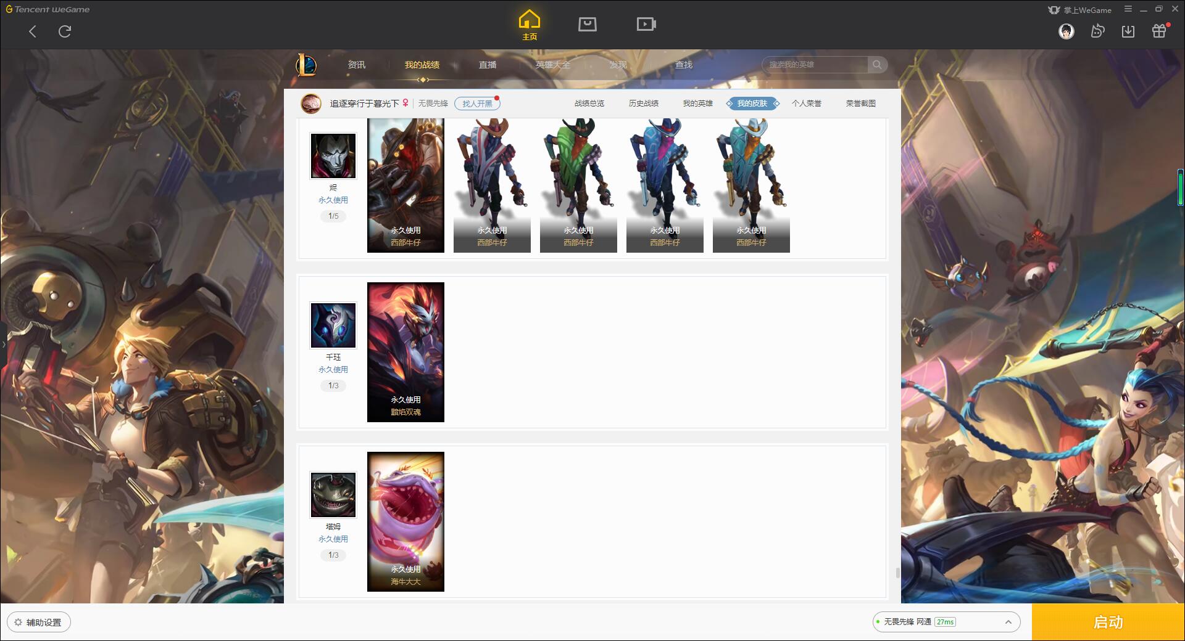This screenshot has width=1185, height=641.
Task: Click the Jhin (烬) champion portrait
Action: 333,157
